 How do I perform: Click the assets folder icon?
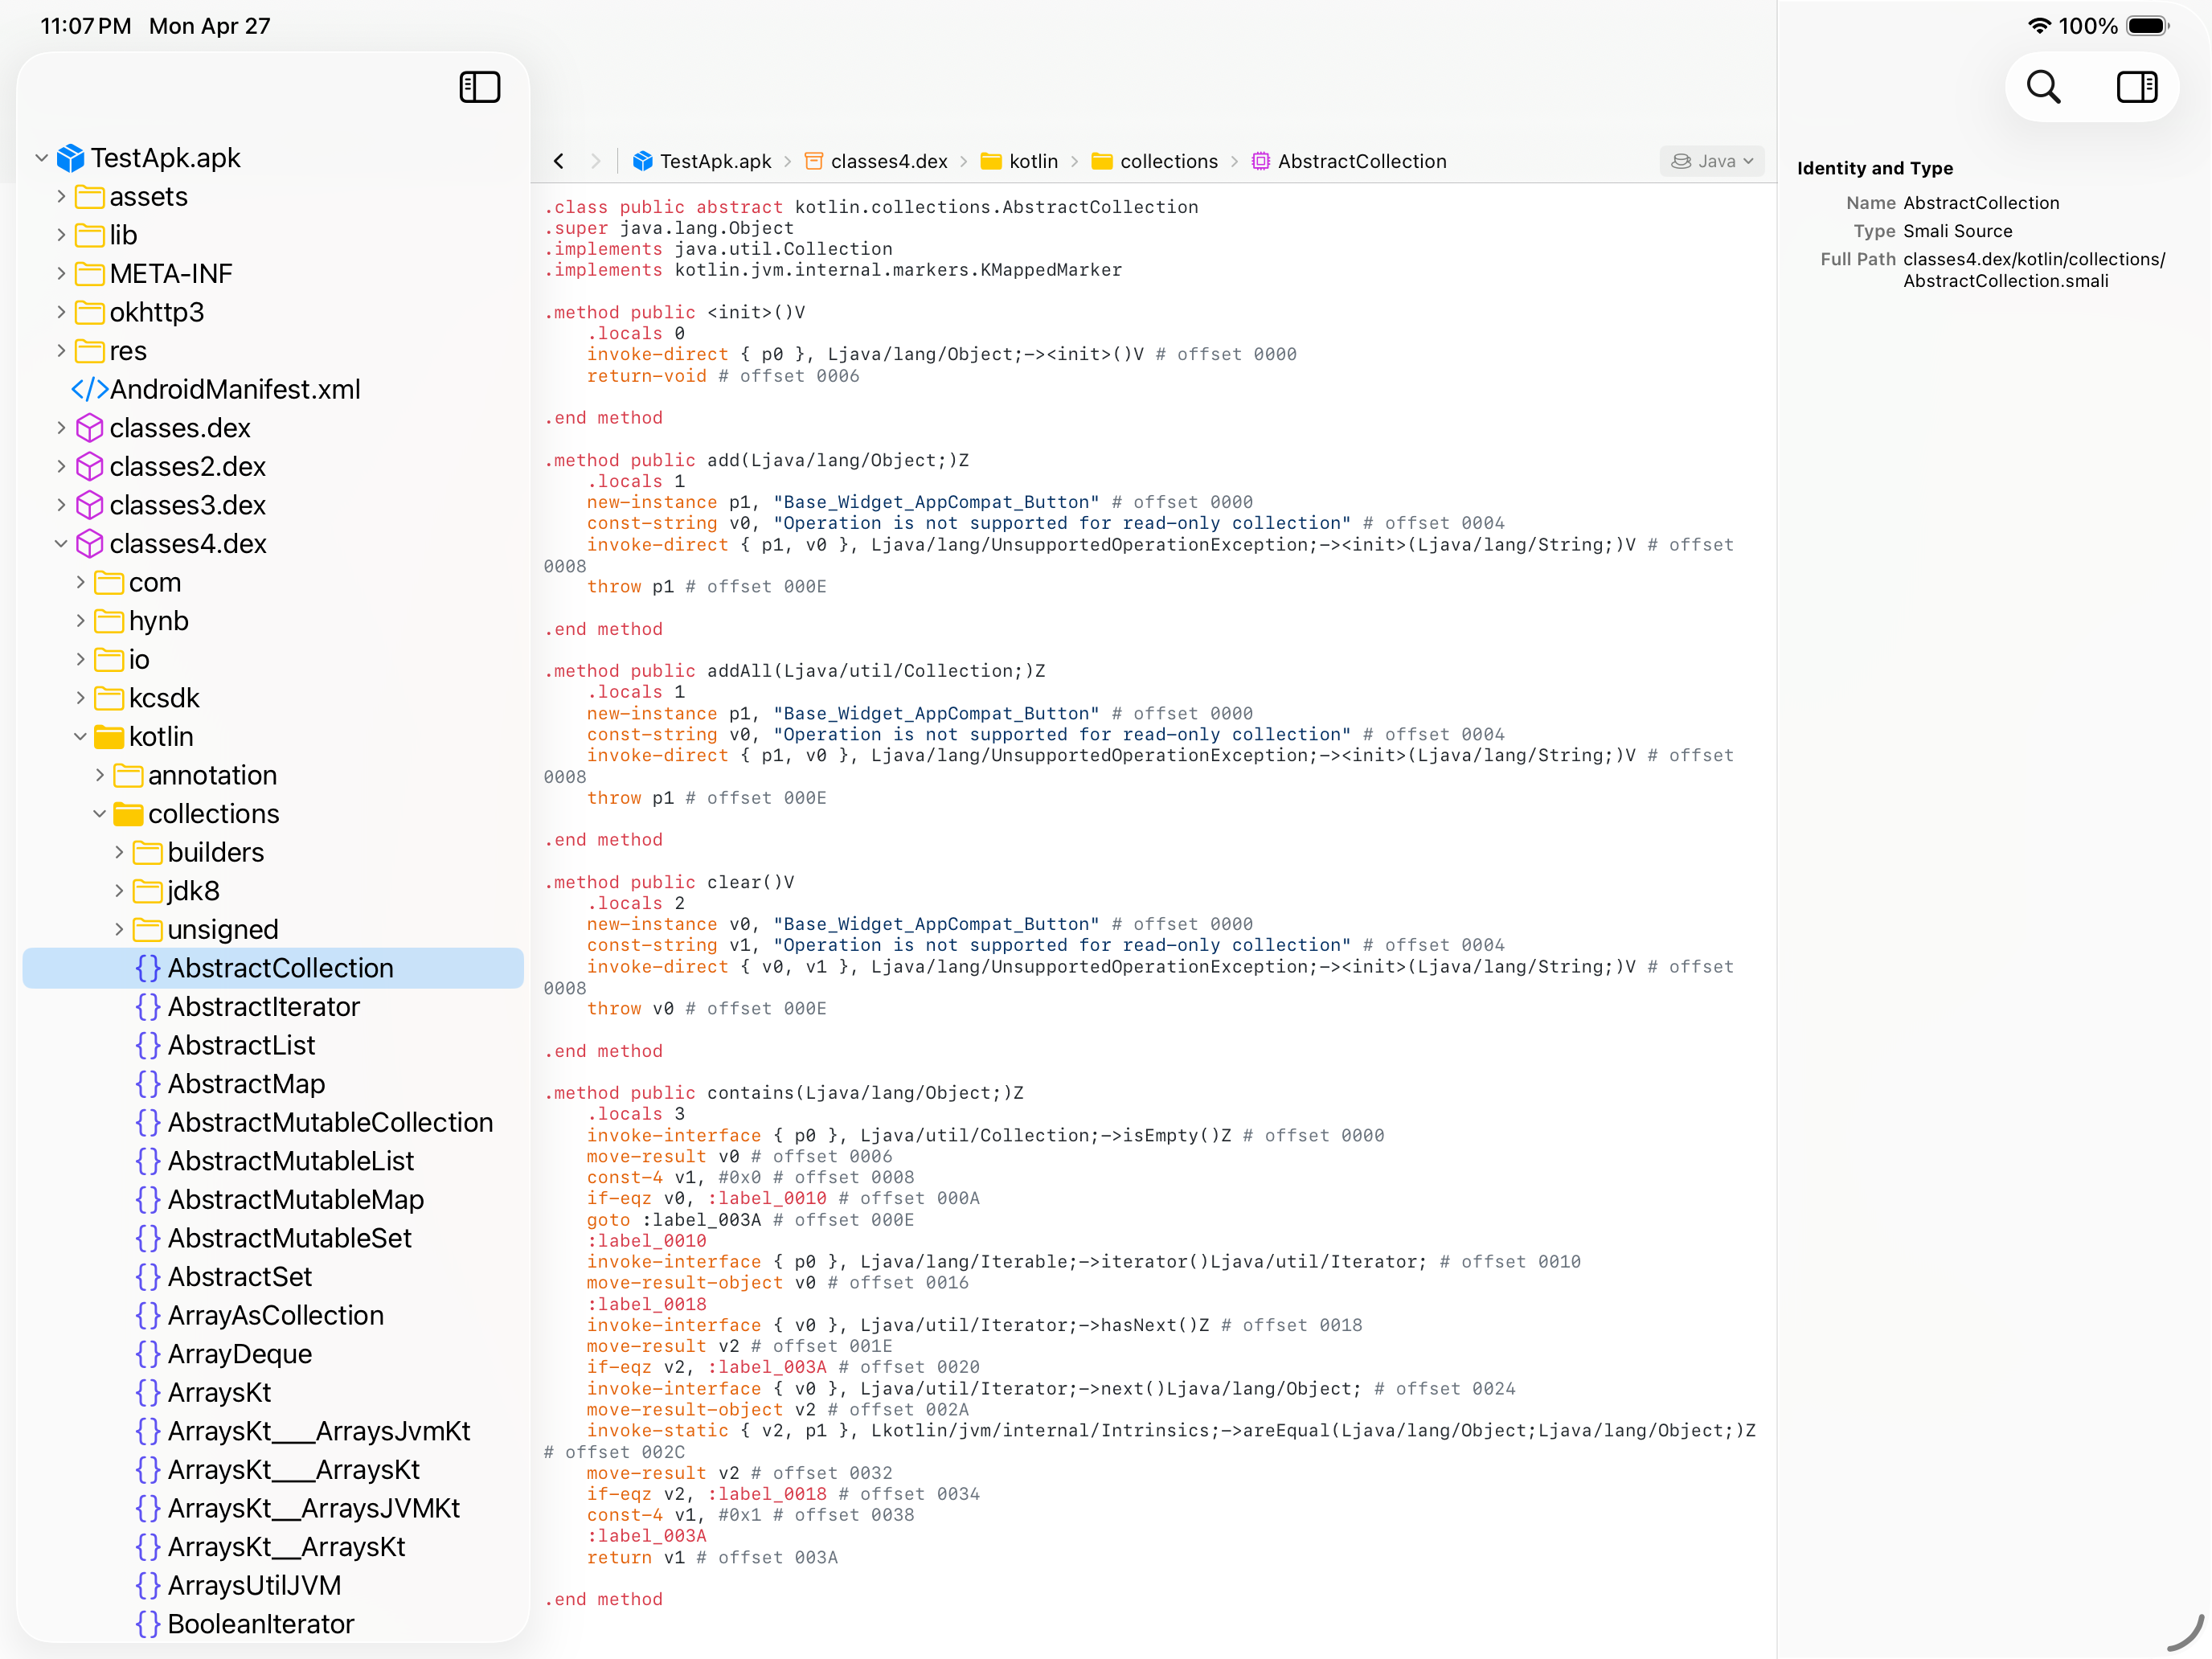tap(89, 197)
